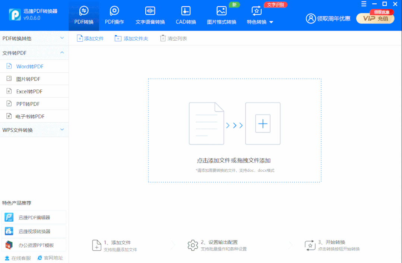Viewport: 402px width, 263px height.
Task: Click the 图片转PDF image icon
Action: point(9,79)
